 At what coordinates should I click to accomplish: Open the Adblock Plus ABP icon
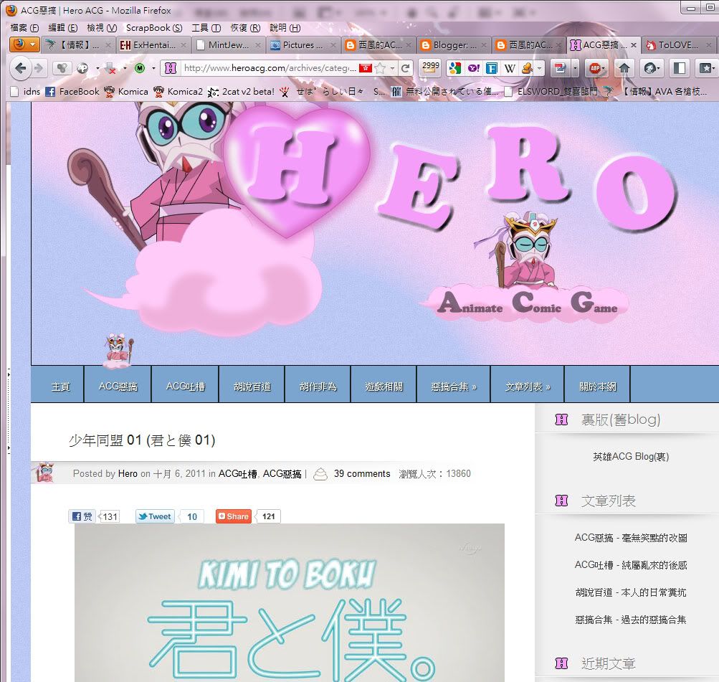tap(595, 68)
